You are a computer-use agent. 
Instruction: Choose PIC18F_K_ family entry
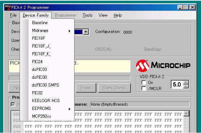[x=47, y=54]
